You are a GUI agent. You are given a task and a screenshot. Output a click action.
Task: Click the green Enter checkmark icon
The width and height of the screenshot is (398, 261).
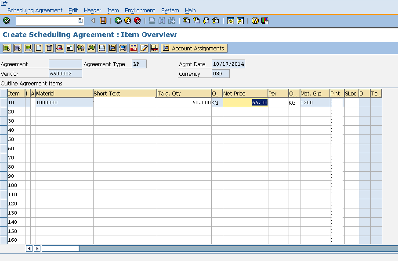pyautogui.click(x=7, y=21)
